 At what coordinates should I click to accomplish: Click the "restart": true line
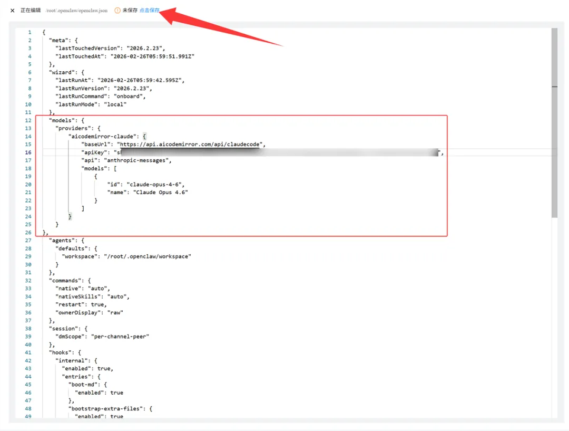[x=81, y=304]
